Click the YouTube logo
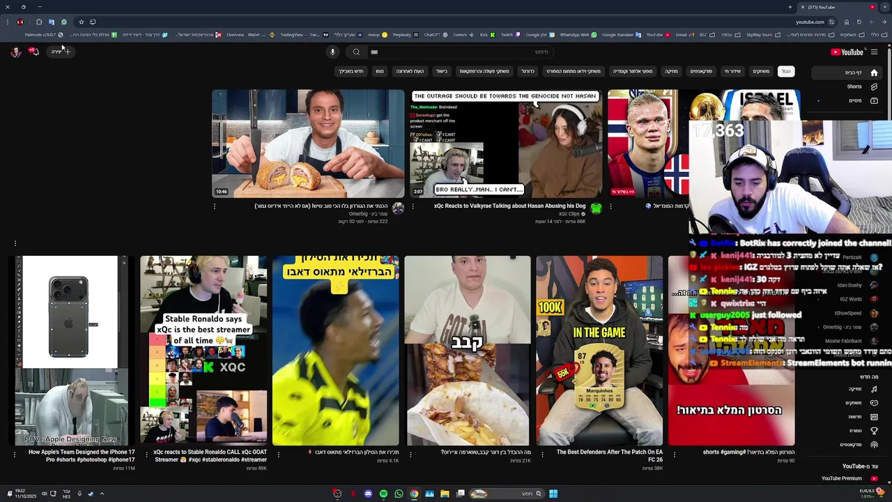The height and width of the screenshot is (502, 892). pos(847,52)
